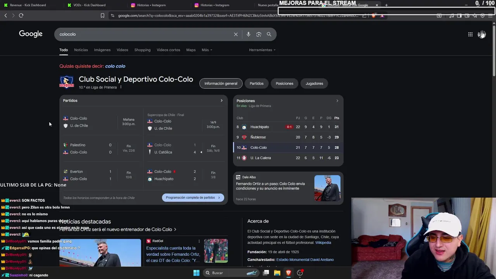Open browser main hamburger menu
Image resolution: width=496 pixels, height=279 pixels.
point(491,15)
